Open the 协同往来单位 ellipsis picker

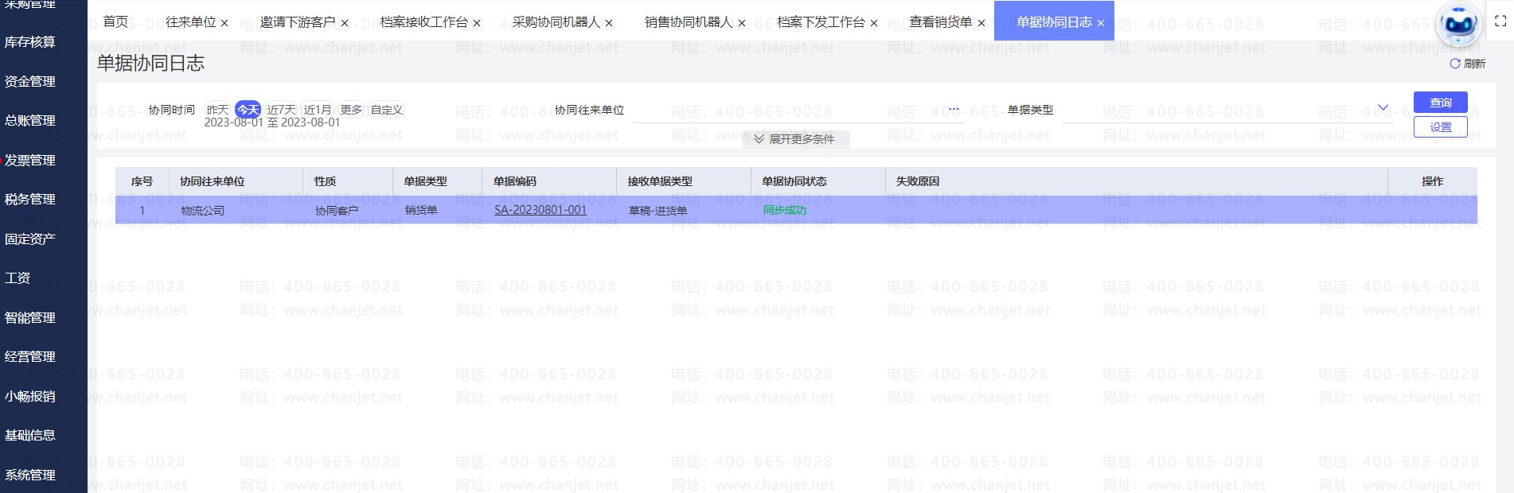pyautogui.click(x=954, y=110)
